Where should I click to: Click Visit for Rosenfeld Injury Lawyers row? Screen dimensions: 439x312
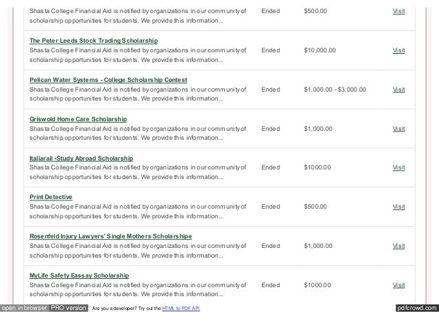[x=398, y=246]
